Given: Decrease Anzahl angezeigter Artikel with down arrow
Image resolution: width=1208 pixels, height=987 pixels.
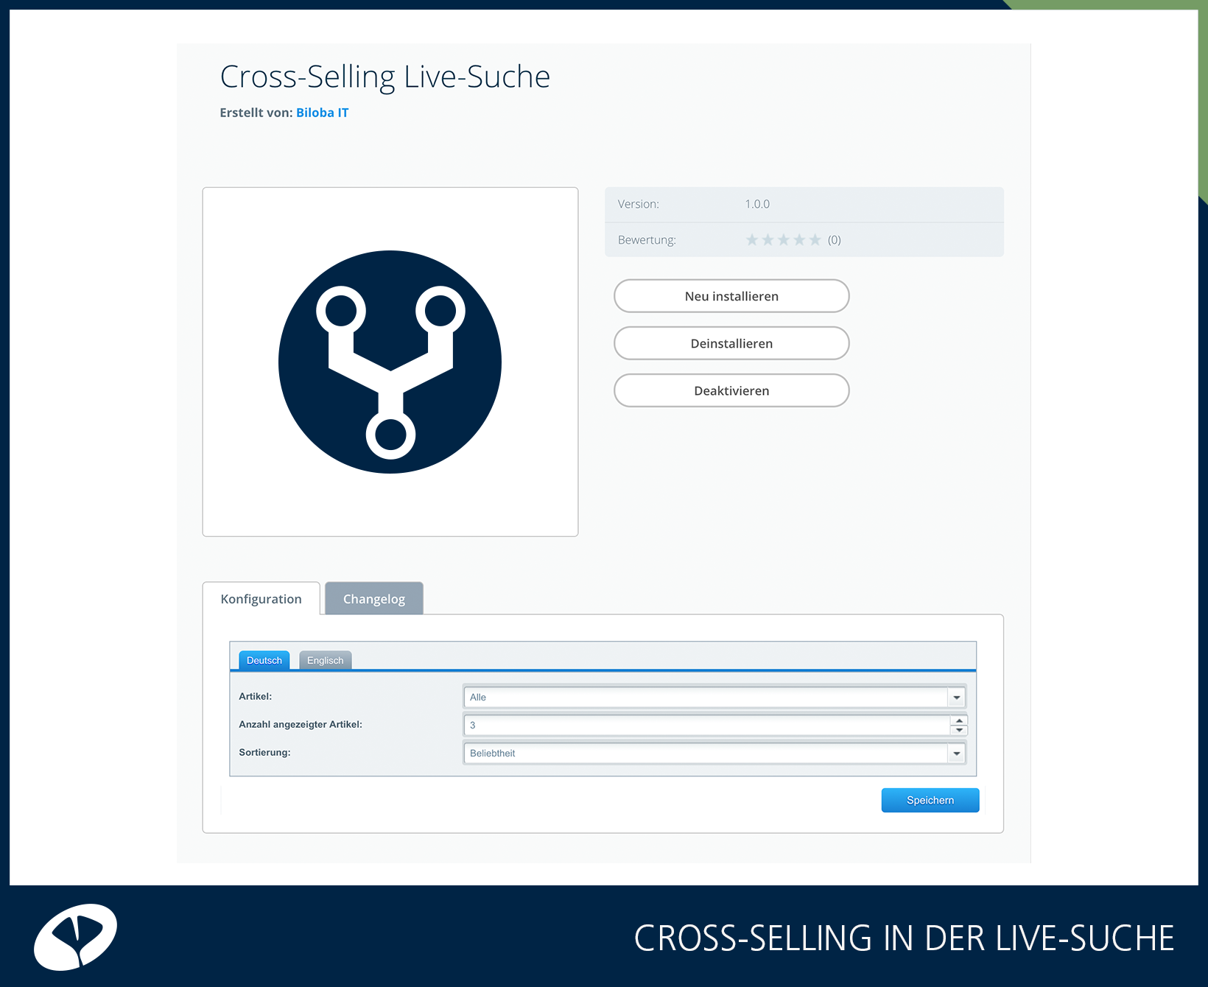Looking at the screenshot, I should click(x=959, y=730).
